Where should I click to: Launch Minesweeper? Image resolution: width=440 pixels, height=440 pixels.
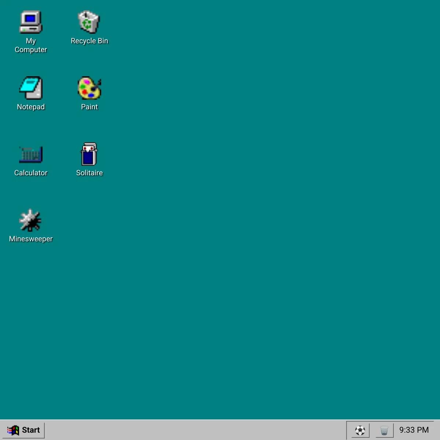click(31, 220)
